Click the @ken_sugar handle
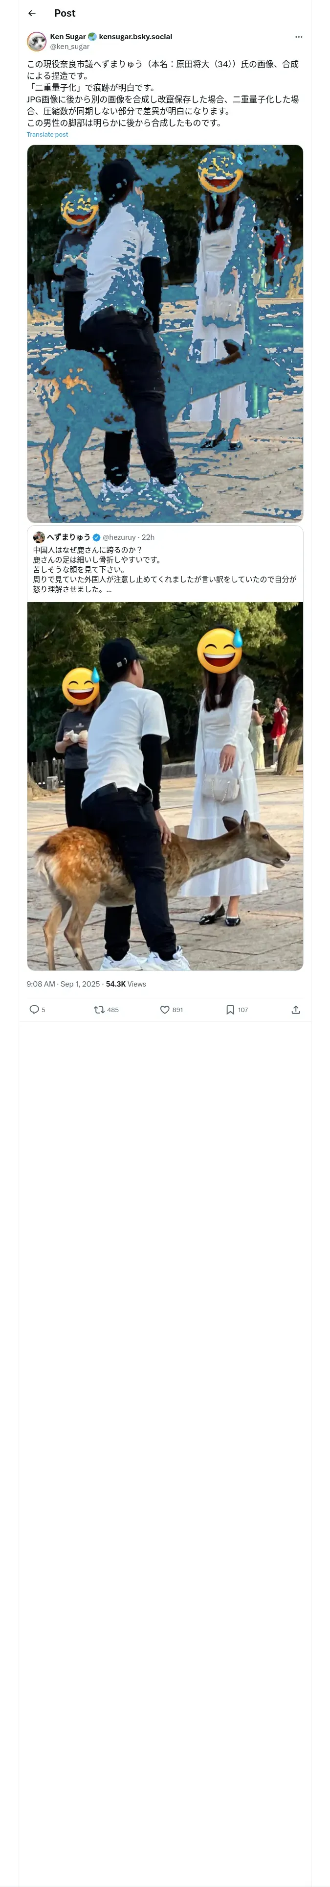 69,46
